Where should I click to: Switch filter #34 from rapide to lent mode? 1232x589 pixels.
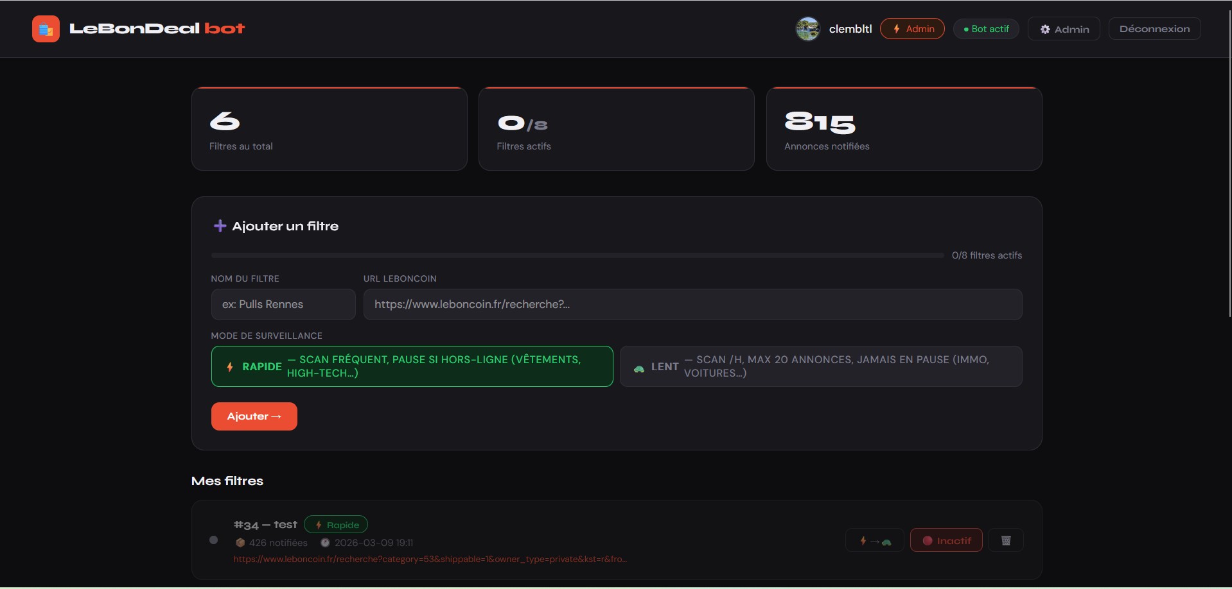tap(874, 540)
